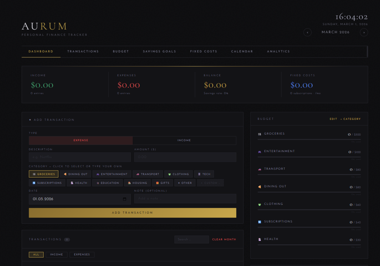Switch type to Expense
Screen dimensions: 380x266
(x=81, y=140)
